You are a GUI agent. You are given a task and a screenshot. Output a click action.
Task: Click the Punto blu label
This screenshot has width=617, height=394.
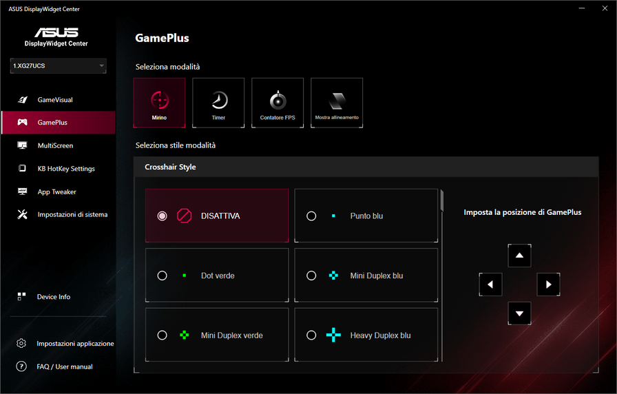click(x=366, y=216)
